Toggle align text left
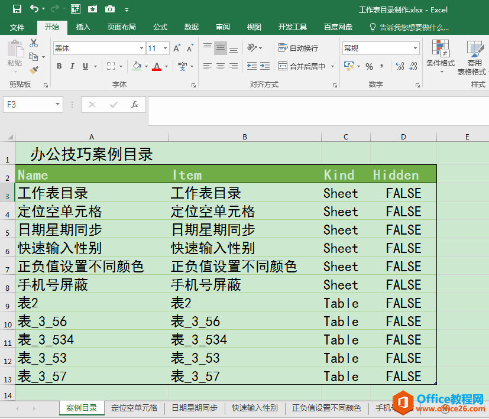 [x=208, y=66]
